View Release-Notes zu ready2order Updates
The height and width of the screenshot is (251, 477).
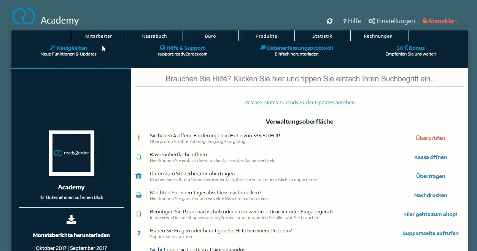coord(299,102)
